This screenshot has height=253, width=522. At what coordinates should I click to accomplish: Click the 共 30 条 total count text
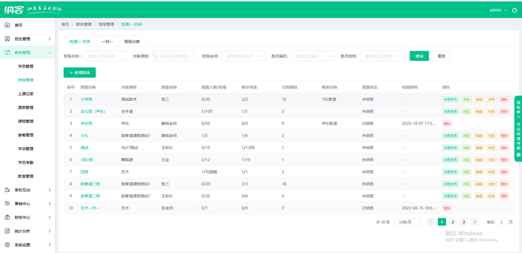tap(383, 222)
